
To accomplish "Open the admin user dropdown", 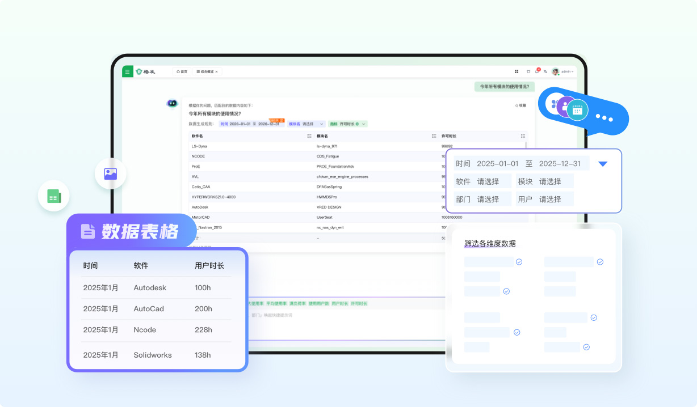I will point(566,71).
